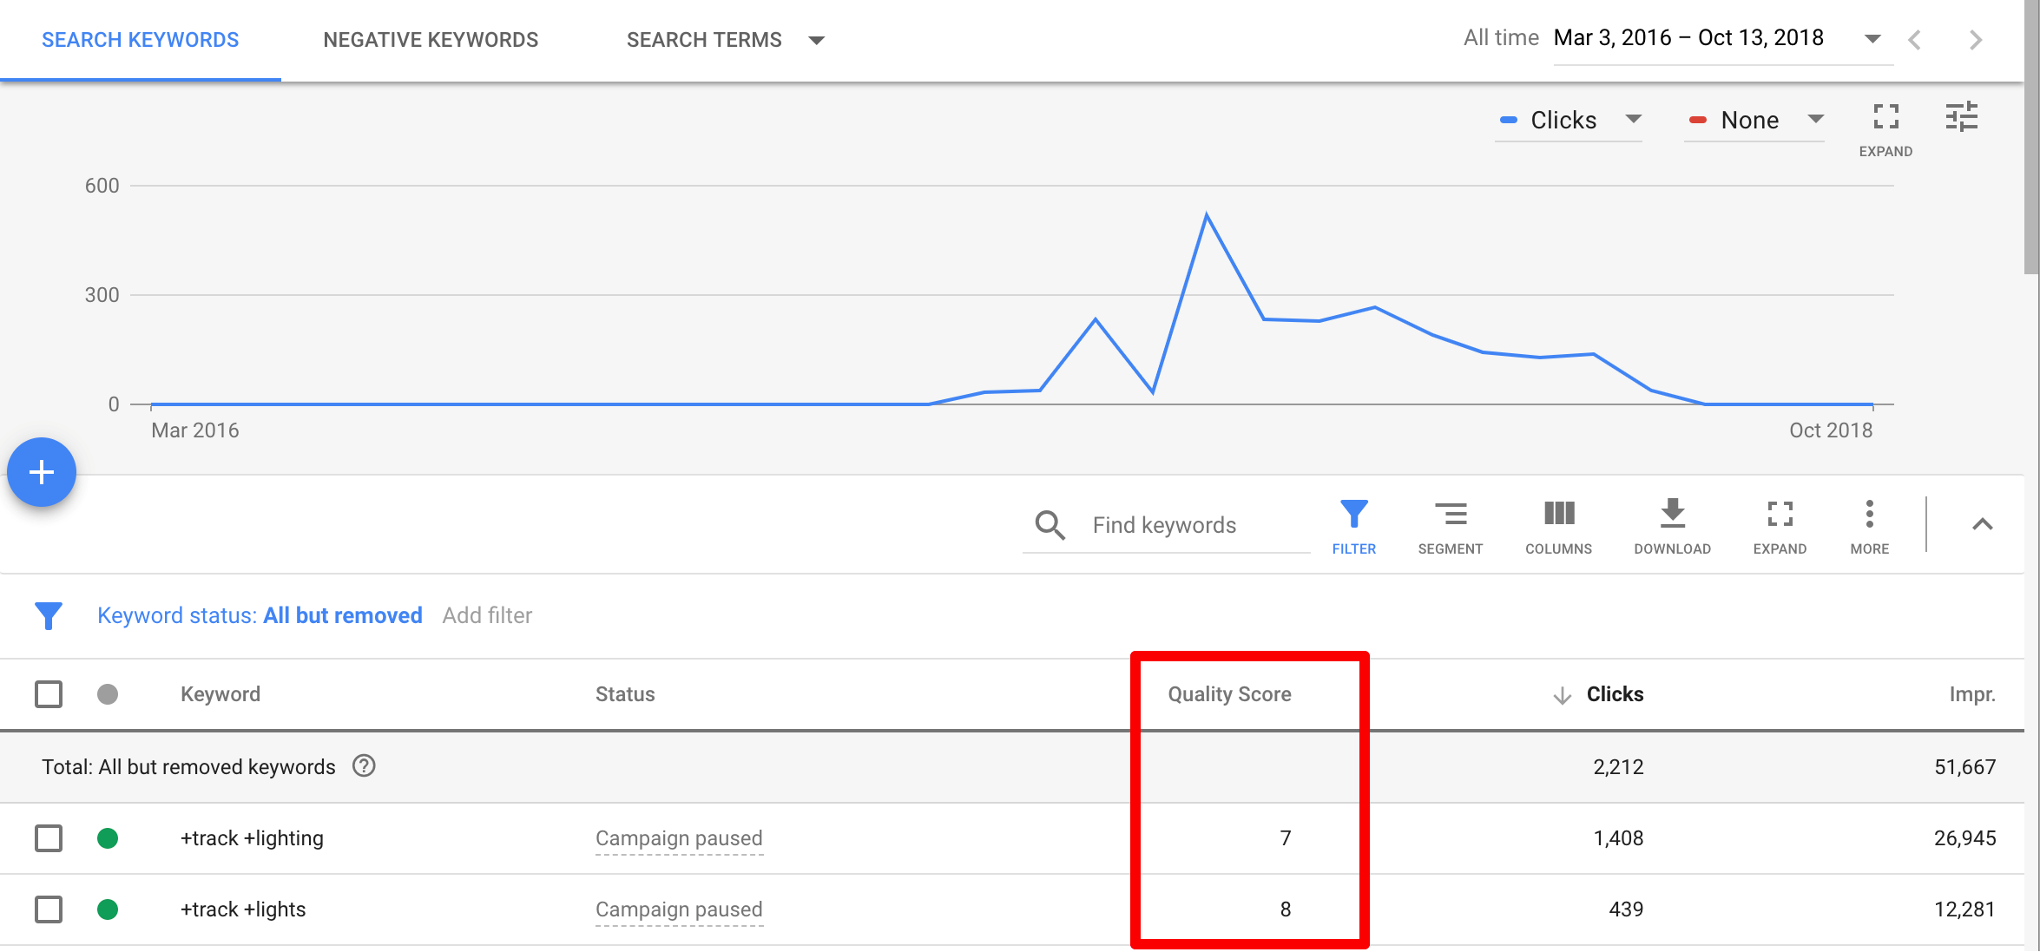Click Add filter button
The height and width of the screenshot is (952, 2040).
tap(487, 615)
